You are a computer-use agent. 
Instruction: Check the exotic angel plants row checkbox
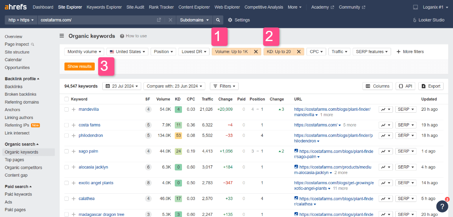click(66, 183)
